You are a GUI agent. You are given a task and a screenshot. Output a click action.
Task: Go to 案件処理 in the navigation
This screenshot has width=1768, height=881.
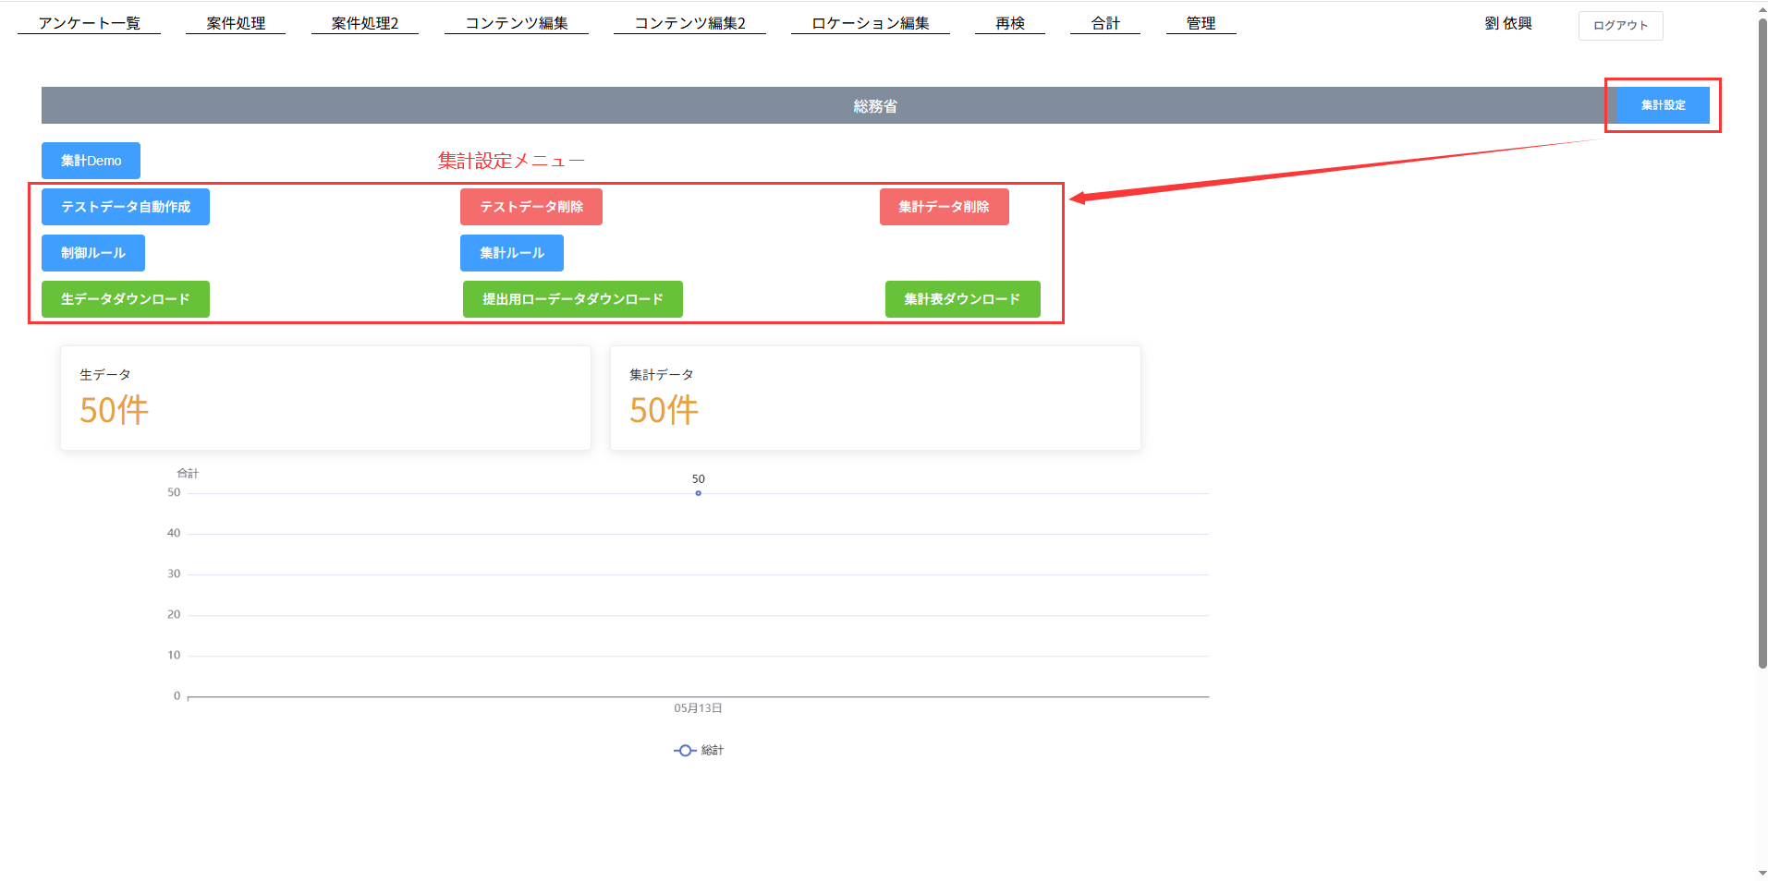(236, 23)
